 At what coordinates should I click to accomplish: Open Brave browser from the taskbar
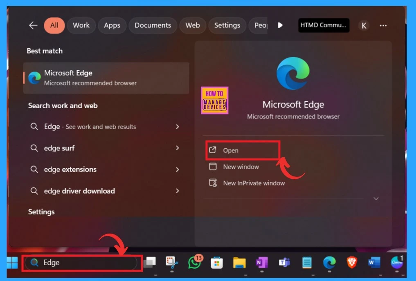coord(352,263)
